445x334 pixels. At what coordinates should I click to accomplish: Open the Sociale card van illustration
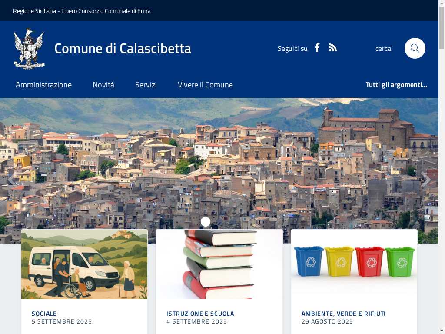[84, 264]
